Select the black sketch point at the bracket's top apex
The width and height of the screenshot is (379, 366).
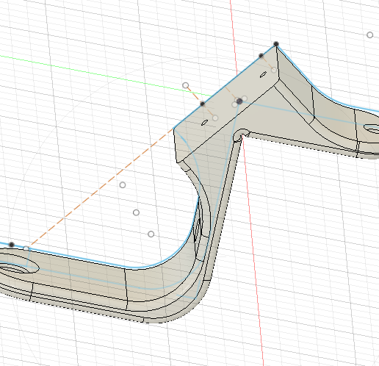pos(276,44)
